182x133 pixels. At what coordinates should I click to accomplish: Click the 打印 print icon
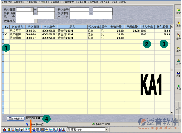[x=178, y=62]
